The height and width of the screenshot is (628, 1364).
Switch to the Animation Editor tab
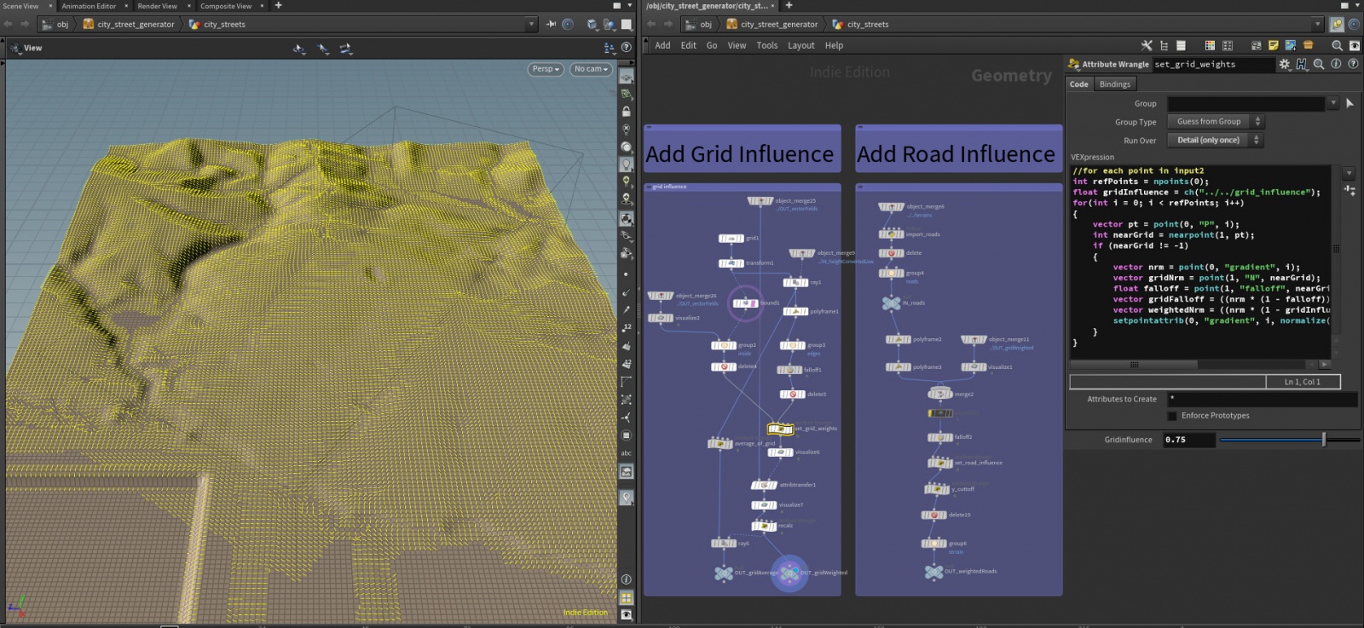point(89,6)
